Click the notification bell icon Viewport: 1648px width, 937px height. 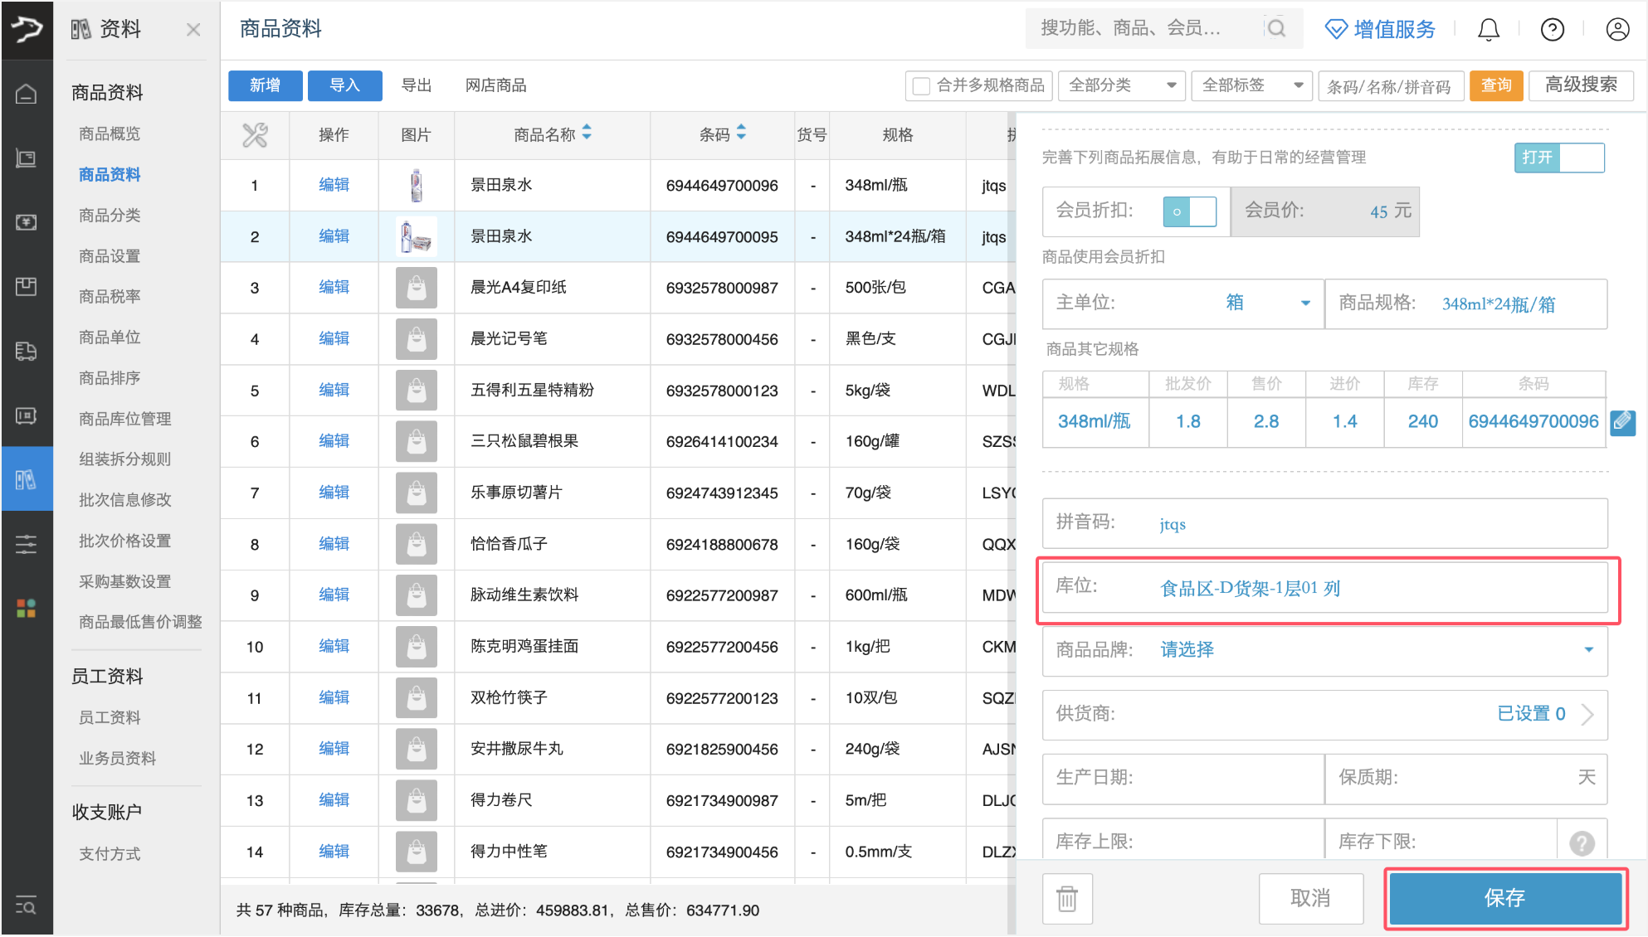pyautogui.click(x=1489, y=29)
